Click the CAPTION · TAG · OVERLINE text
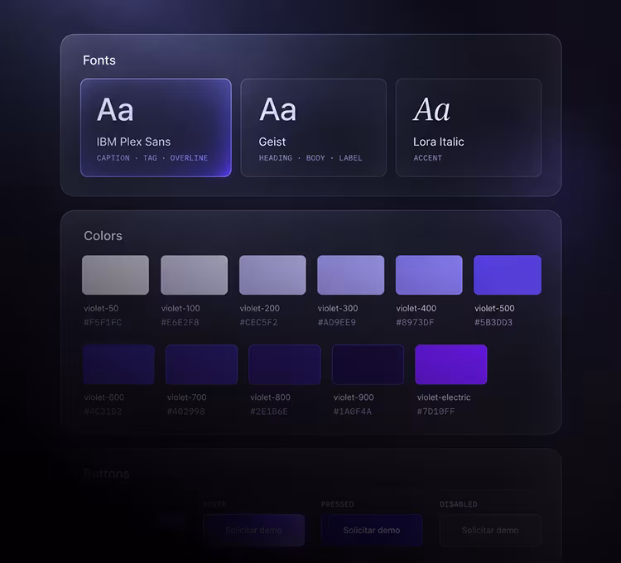 [152, 158]
